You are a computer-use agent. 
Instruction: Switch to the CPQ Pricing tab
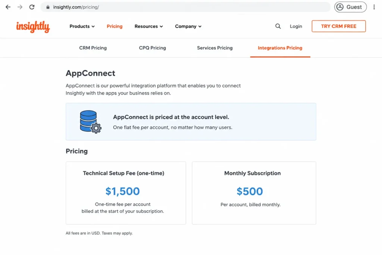click(153, 48)
